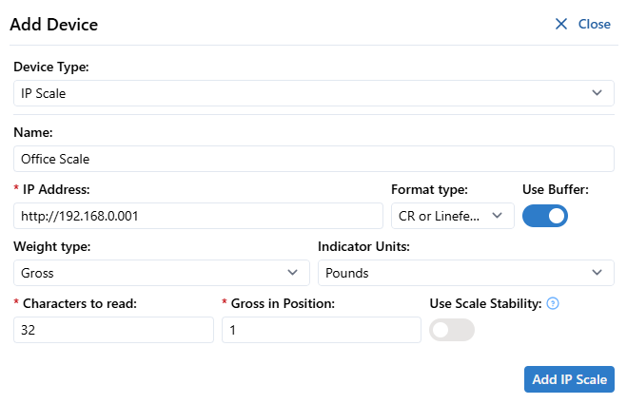Click the Add Device dialog heading

[x=54, y=24]
